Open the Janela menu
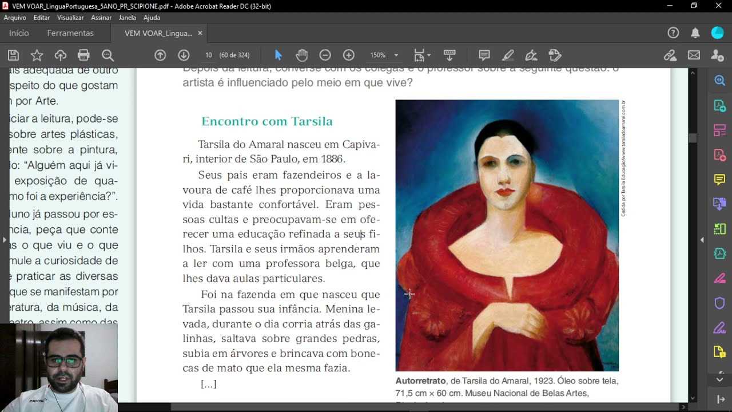732x412 pixels. point(127,18)
